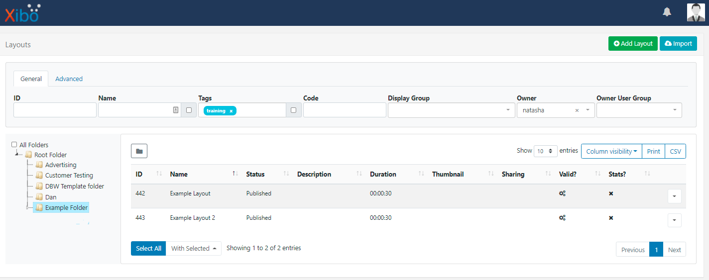Open the Display Group dropdown
This screenshot has width=709, height=280.
(451, 110)
